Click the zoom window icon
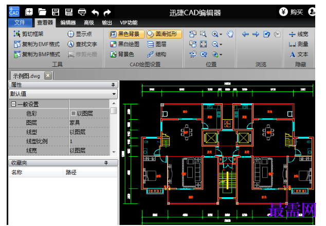 tap(203, 34)
